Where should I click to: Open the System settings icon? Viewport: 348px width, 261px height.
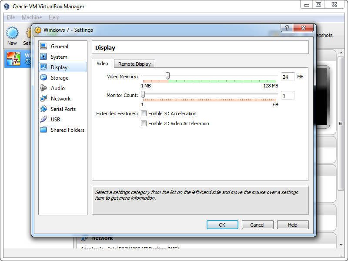tap(43, 57)
